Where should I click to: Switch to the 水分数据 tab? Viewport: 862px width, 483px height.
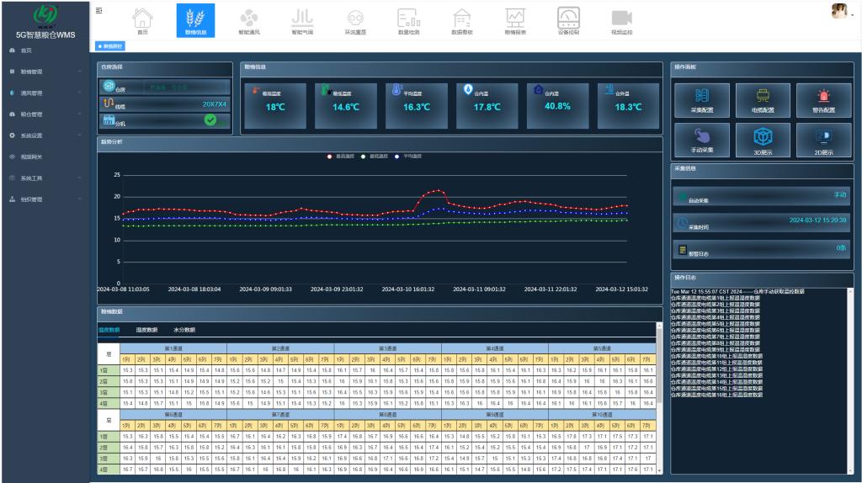tap(184, 330)
